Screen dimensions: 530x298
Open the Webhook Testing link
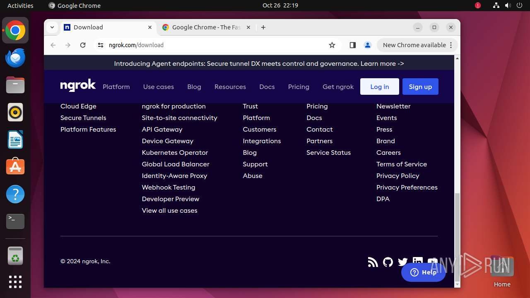coord(169,187)
